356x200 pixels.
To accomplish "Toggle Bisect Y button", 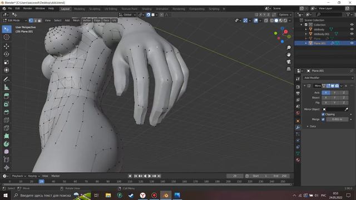I will 335,98.
